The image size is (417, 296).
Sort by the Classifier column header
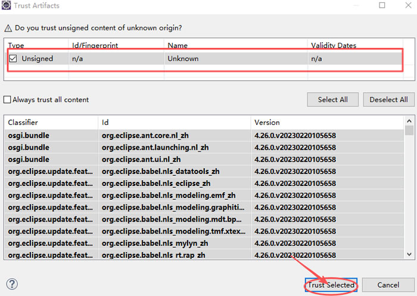coord(51,122)
